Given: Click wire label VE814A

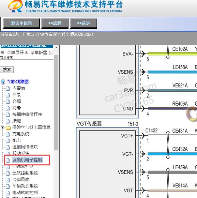Looking at the screenshot, I should click(x=180, y=186).
